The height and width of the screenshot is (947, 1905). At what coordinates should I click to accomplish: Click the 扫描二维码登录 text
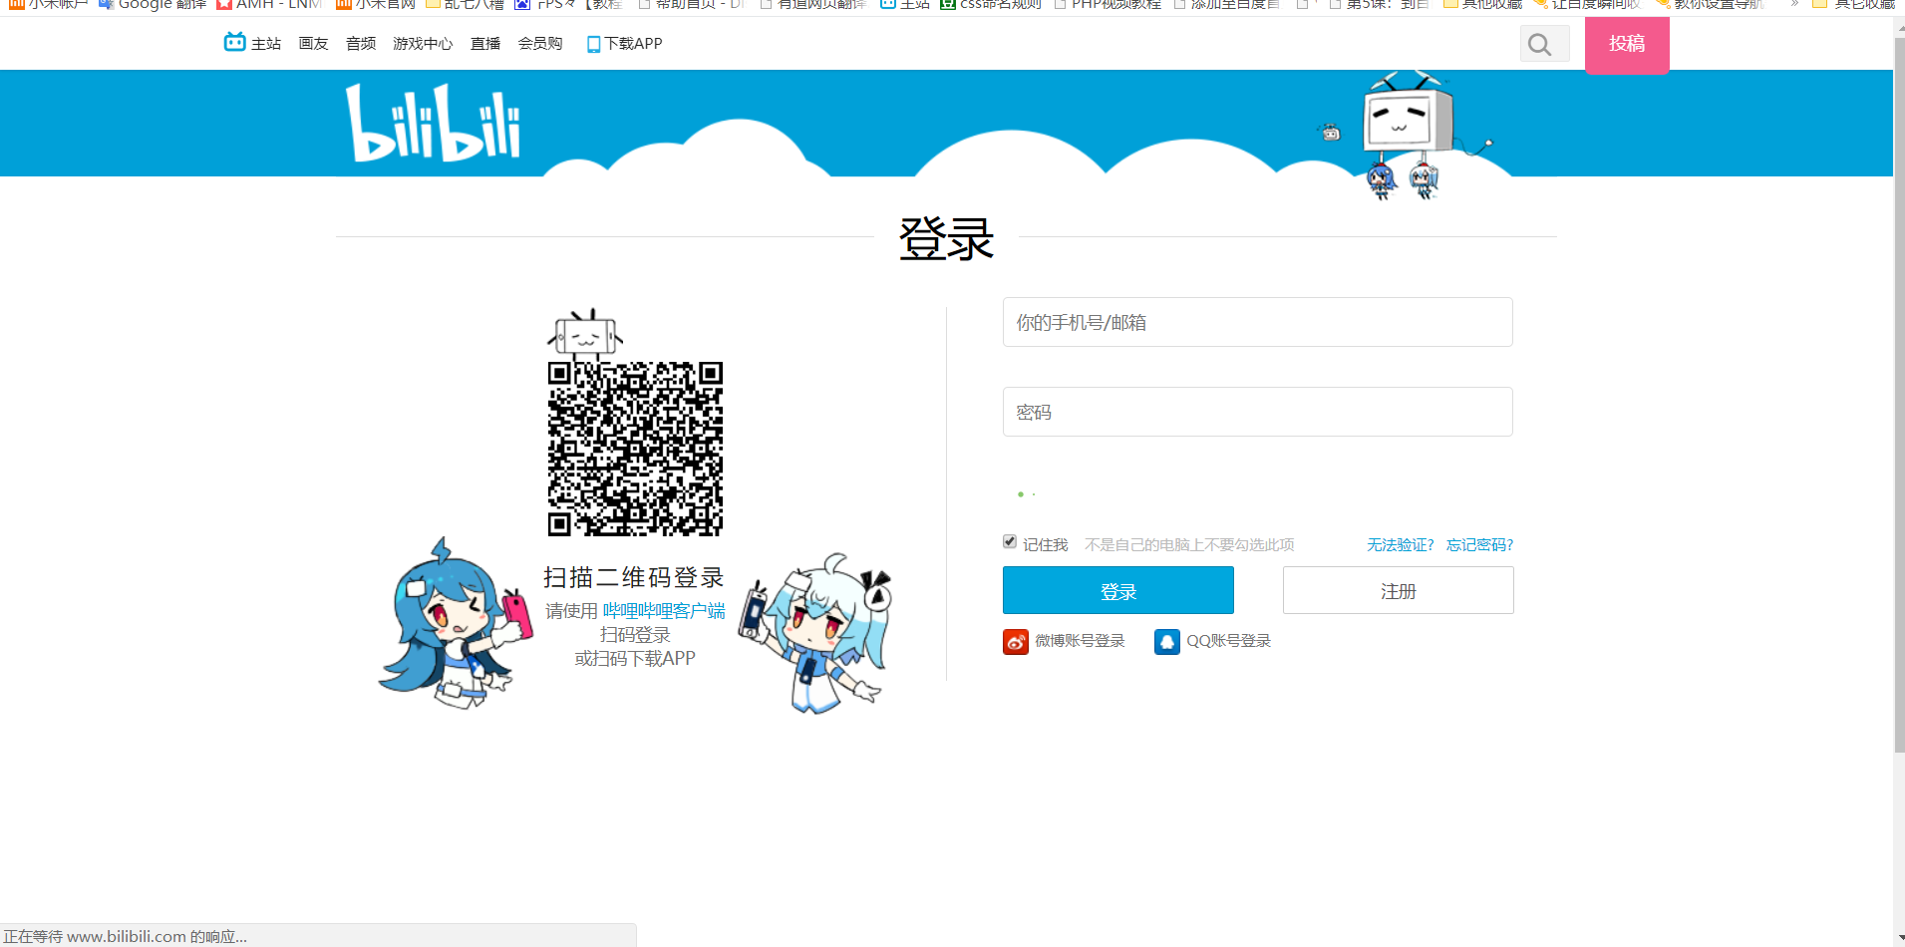click(x=634, y=578)
